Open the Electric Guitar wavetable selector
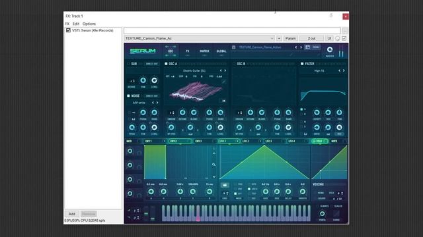Image resolution: width=423 pixels, height=237 pixels. click(194, 70)
